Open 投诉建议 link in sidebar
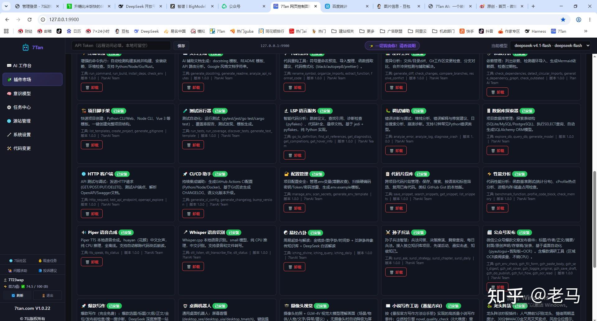 pyautogui.click(x=48, y=271)
